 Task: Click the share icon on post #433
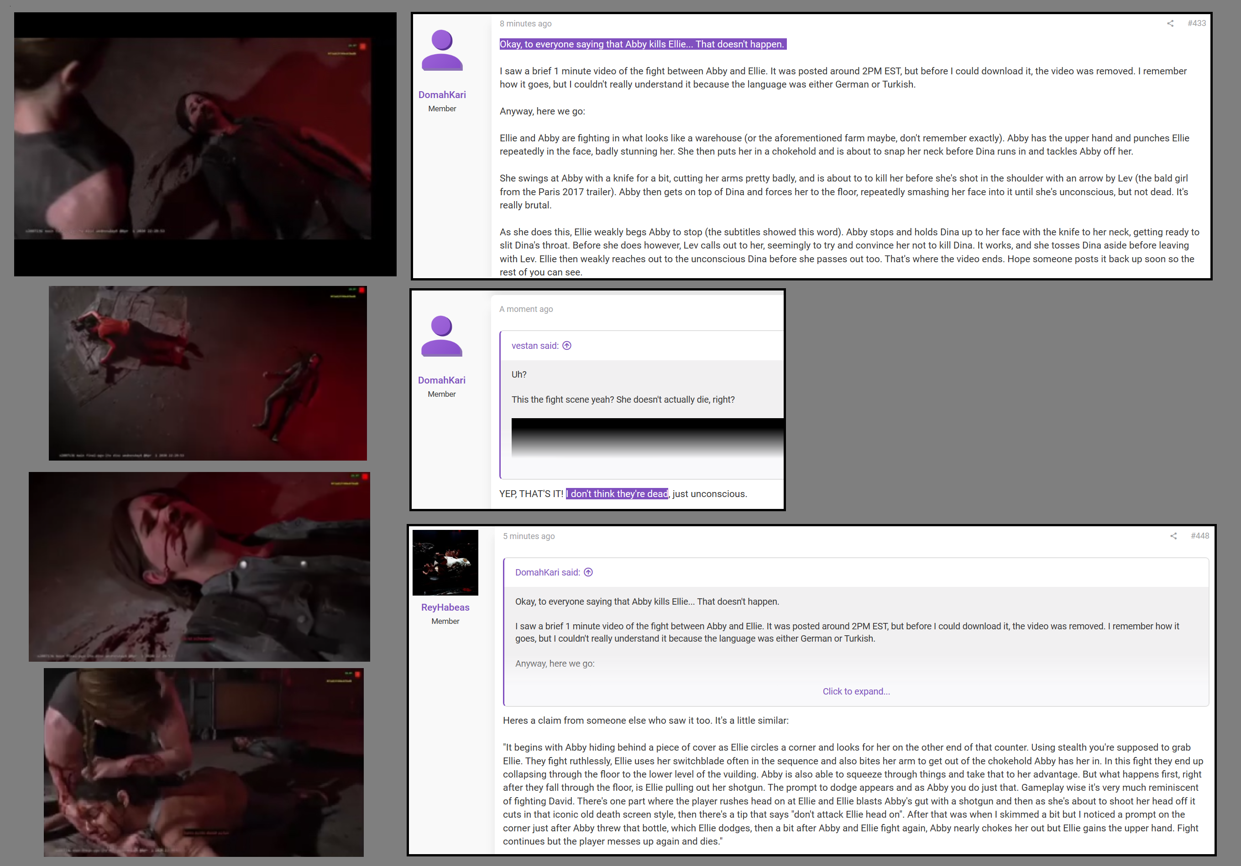coord(1170,23)
